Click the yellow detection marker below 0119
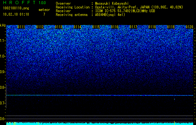Screen dimensions: 196x125 click(x=174, y=123)
